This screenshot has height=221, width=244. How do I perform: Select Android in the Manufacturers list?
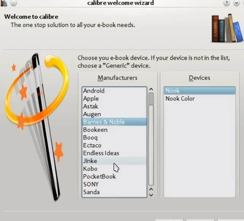[114, 91]
